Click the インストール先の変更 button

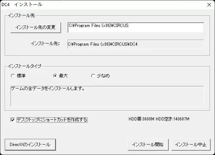[x=36, y=28]
